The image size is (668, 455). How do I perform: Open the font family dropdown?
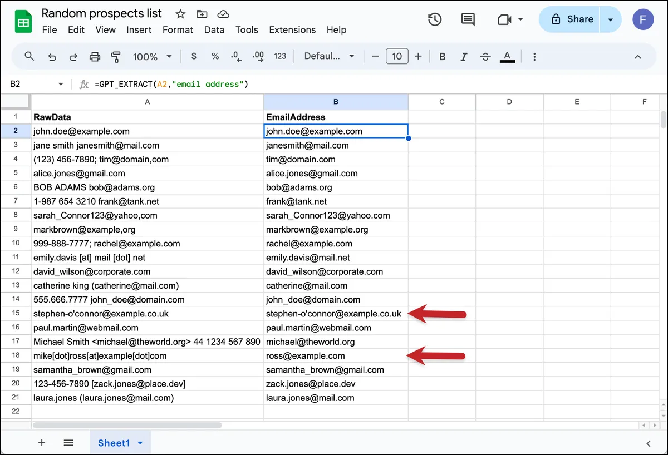[x=329, y=56]
